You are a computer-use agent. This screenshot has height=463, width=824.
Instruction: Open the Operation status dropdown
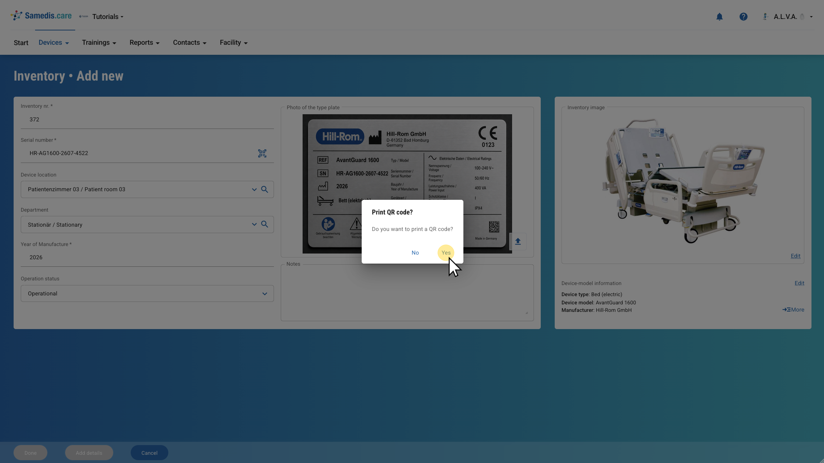click(x=147, y=294)
